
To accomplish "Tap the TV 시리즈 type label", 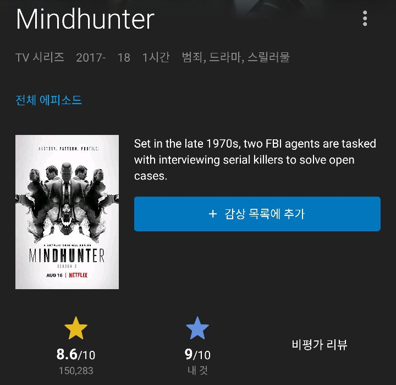I will 40,57.
